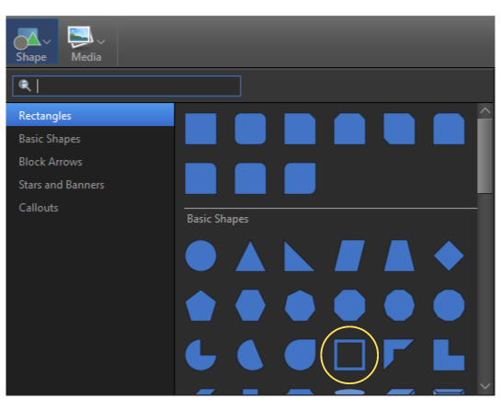The image size is (501, 410).
Task: Select the trapezoid shape
Action: (399, 256)
